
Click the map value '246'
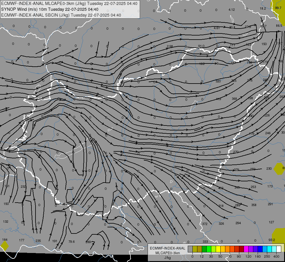point(268,133)
